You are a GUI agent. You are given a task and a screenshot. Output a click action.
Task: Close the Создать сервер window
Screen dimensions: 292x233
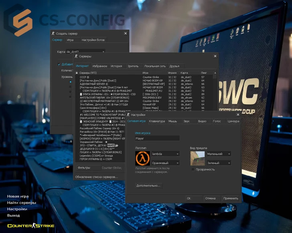click(126, 34)
